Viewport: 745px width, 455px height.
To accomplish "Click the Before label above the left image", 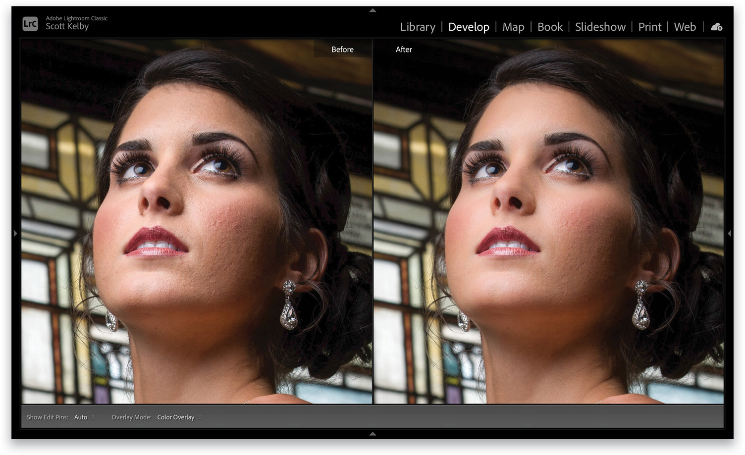I will point(342,49).
